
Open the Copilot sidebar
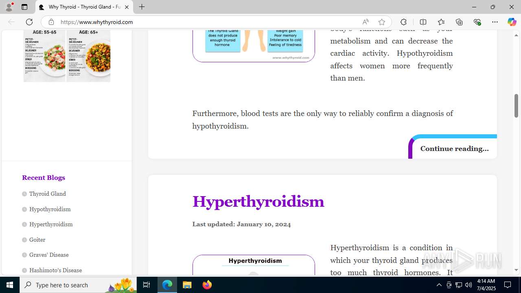tap(512, 22)
